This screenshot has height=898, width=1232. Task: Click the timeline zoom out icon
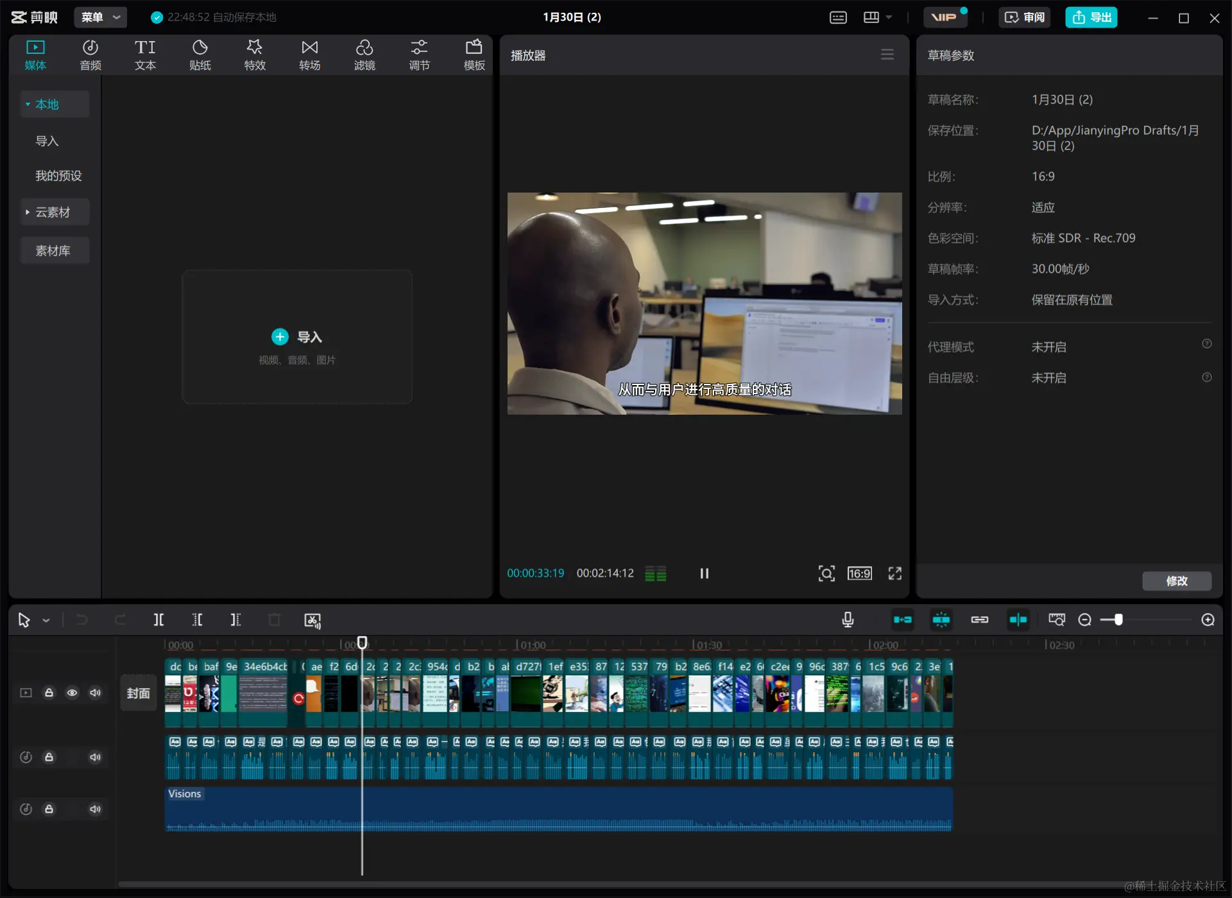pos(1084,619)
